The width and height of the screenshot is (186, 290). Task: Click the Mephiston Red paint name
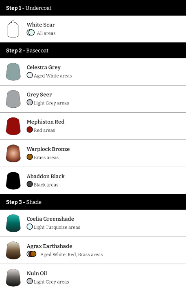click(46, 122)
